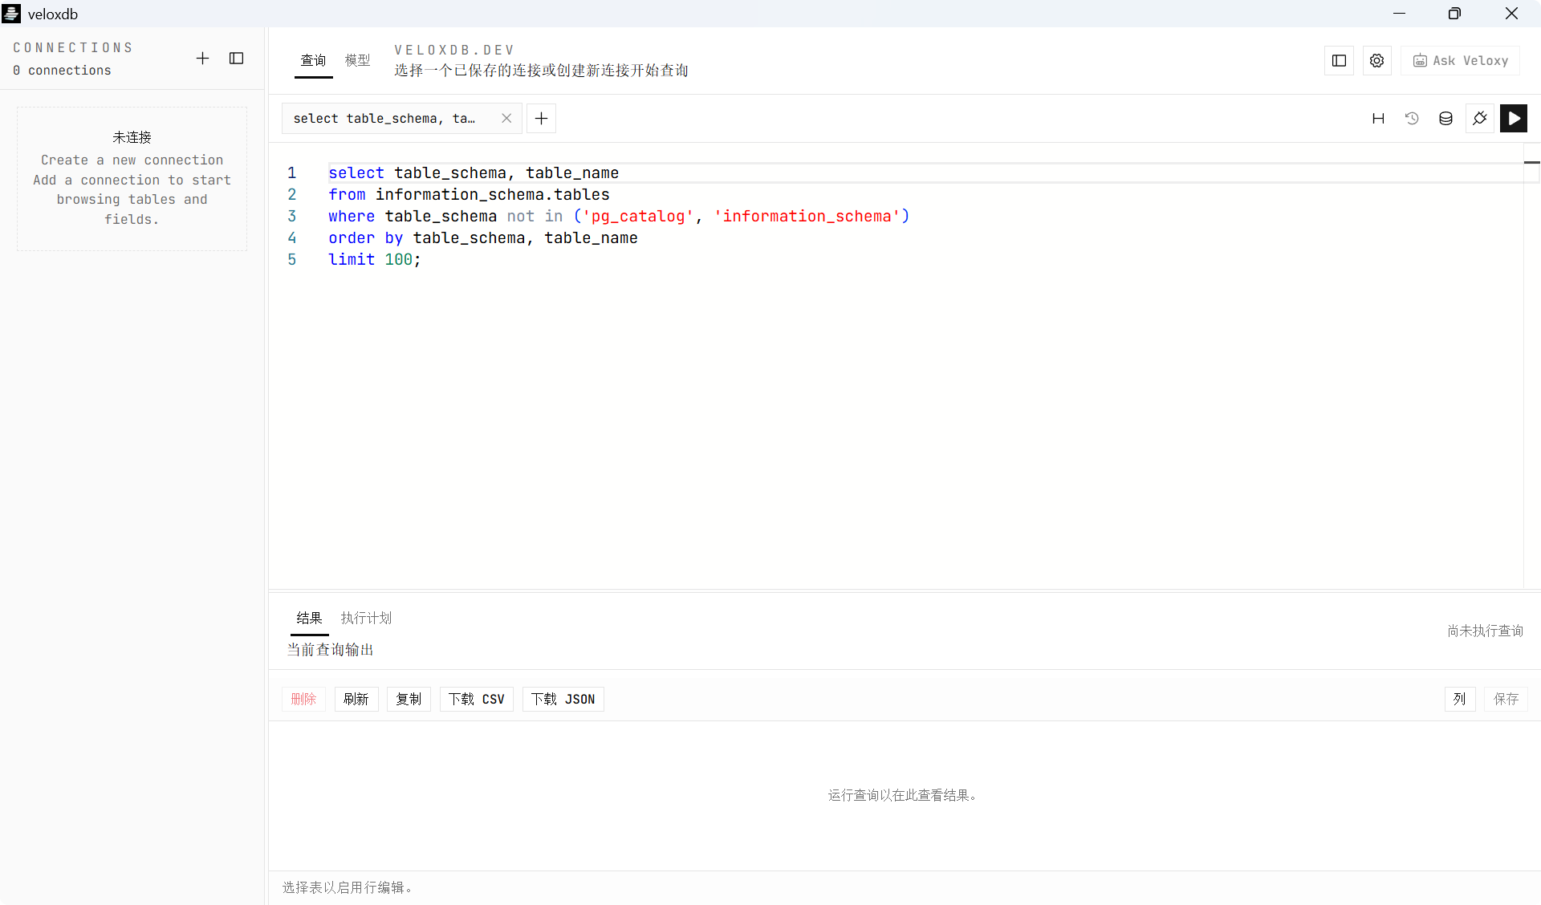Open settings gear icon
This screenshot has height=905, width=1541.
coord(1376,61)
